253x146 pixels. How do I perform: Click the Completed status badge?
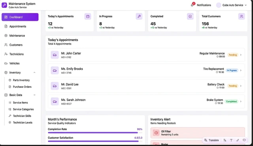pos(231,101)
